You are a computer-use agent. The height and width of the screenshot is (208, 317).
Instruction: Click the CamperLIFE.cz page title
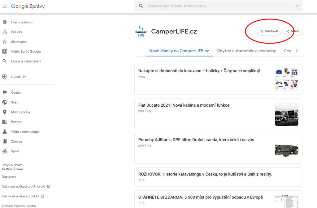click(x=174, y=32)
